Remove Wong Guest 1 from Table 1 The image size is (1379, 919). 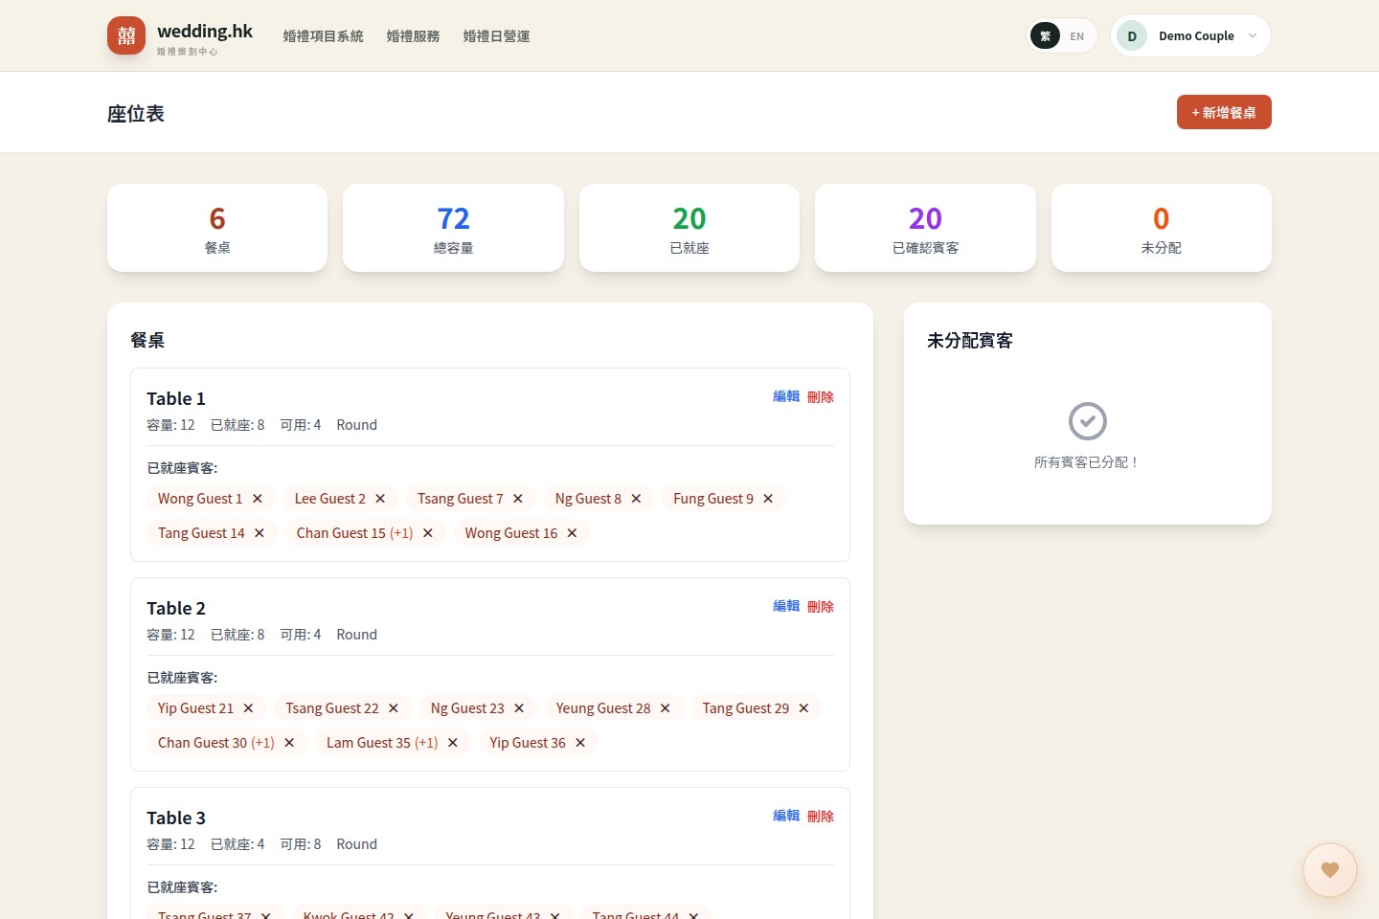[x=258, y=499]
